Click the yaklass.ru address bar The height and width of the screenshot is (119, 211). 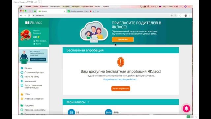pos(40,16)
